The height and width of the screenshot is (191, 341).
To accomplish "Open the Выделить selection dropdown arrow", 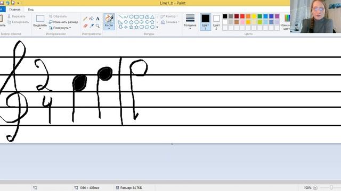I will 40,29.
